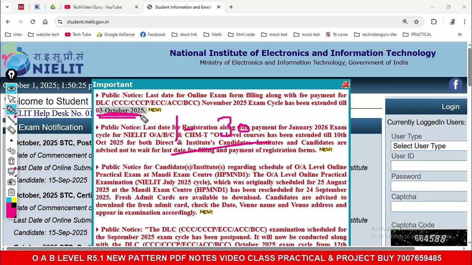The image size is (472, 265).
Task: Switch to the red '50' pinned tab
Action: click(x=21, y=7)
